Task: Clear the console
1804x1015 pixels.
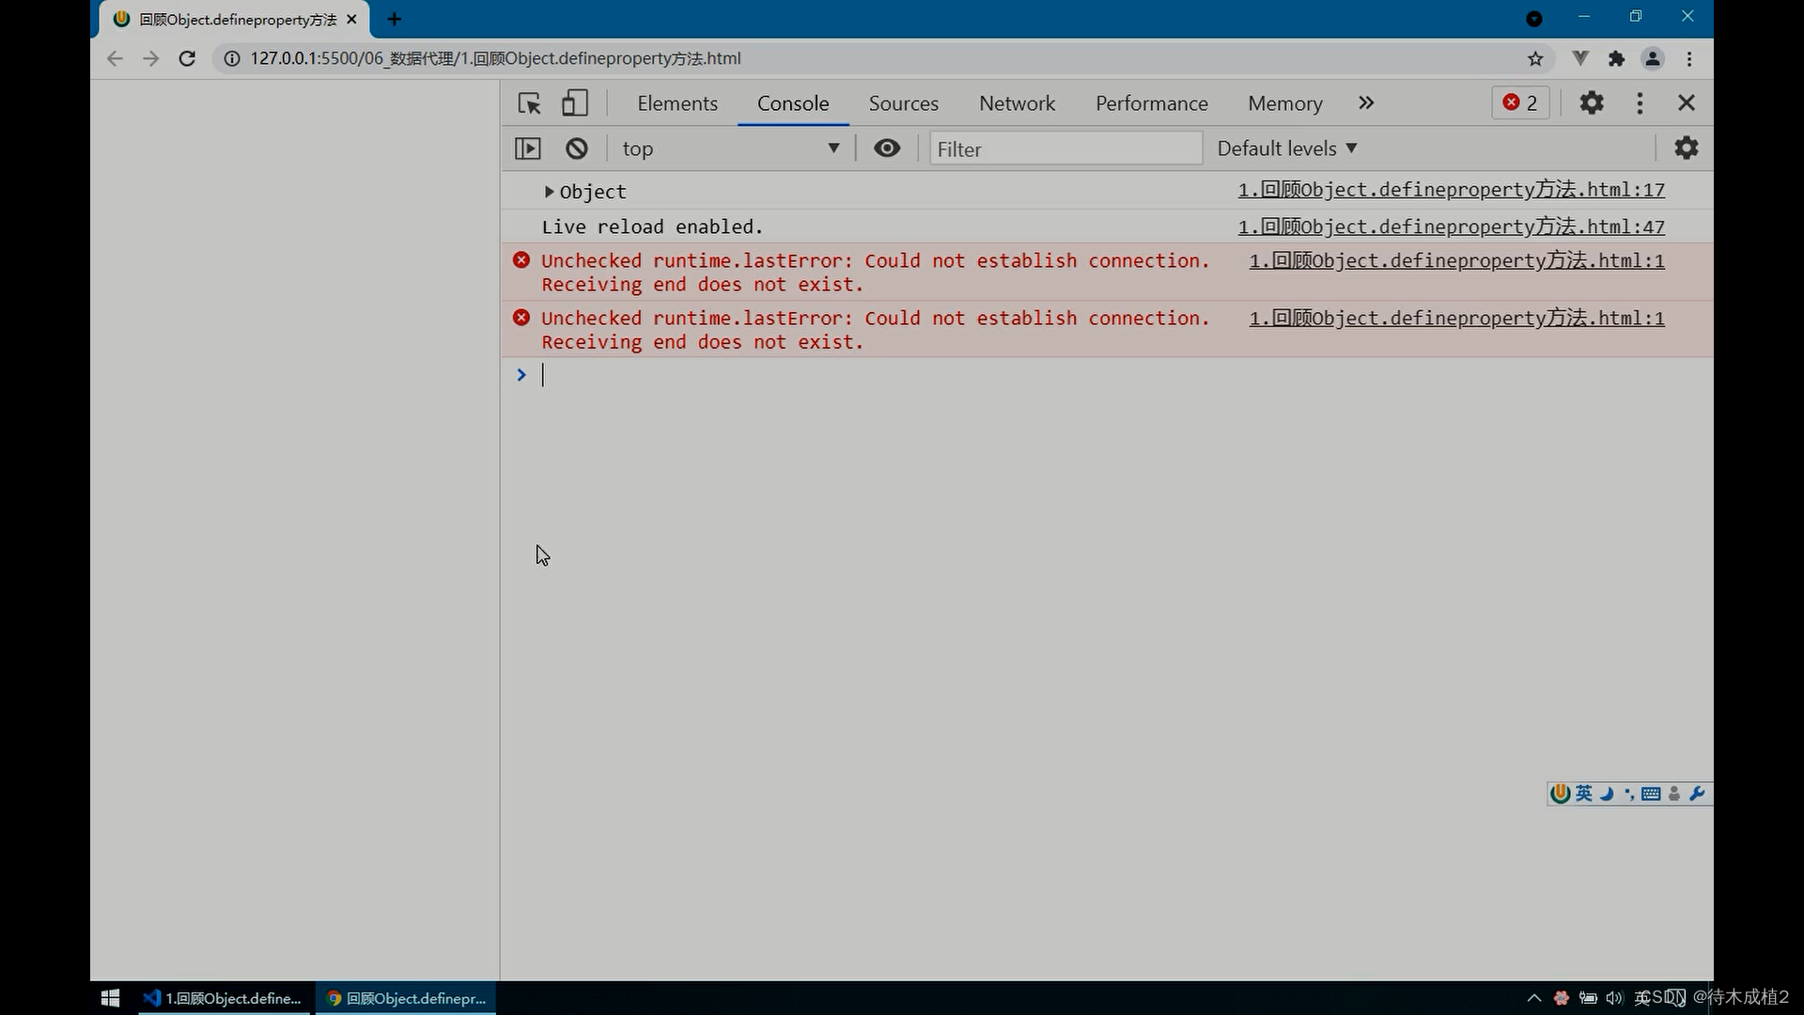Action: tap(577, 148)
